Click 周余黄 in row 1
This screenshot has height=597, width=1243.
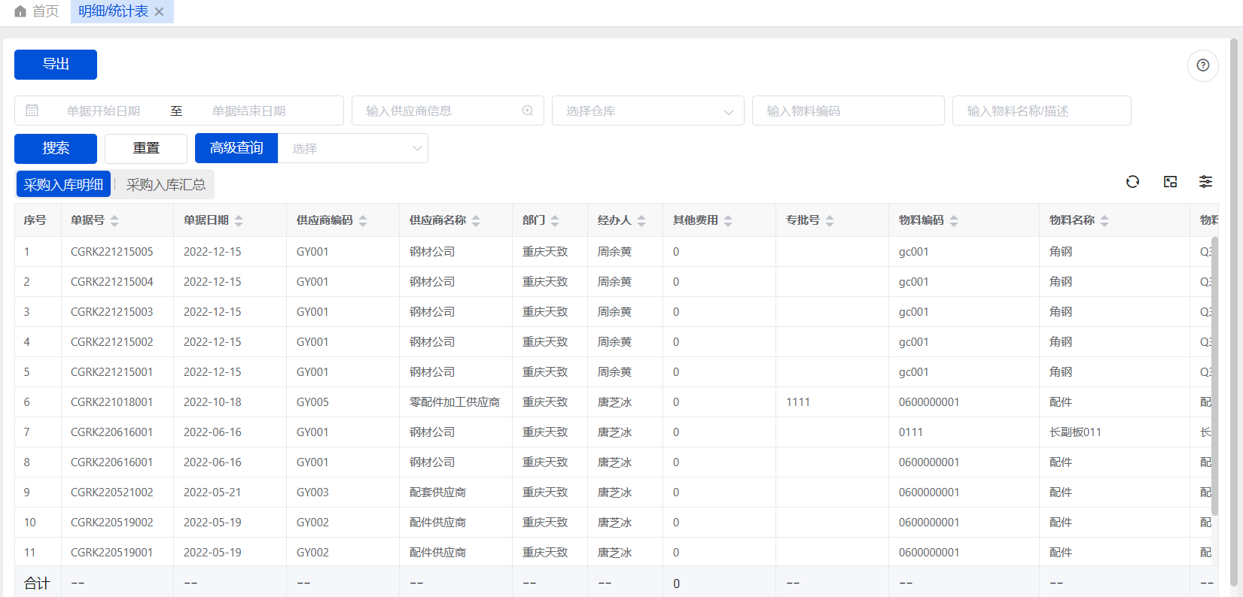pyautogui.click(x=614, y=252)
